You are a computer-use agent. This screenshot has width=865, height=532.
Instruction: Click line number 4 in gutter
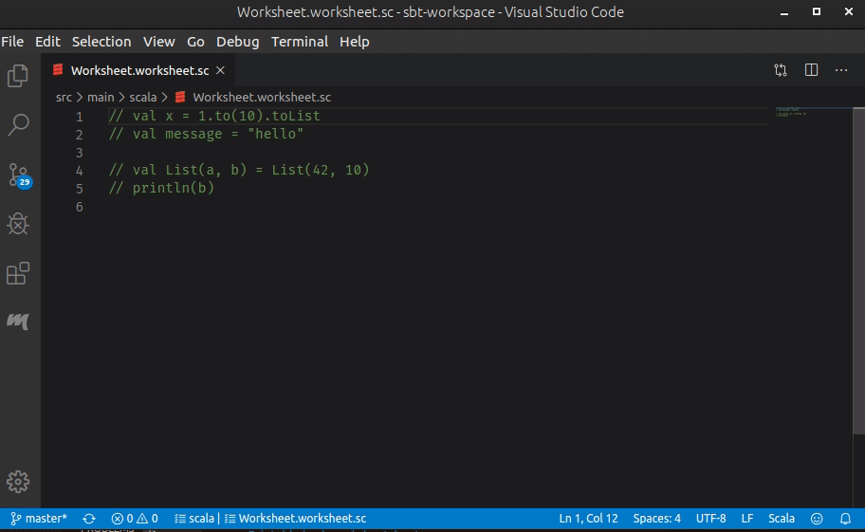[80, 171]
